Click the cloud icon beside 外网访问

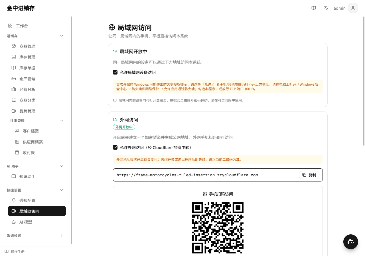click(115, 120)
